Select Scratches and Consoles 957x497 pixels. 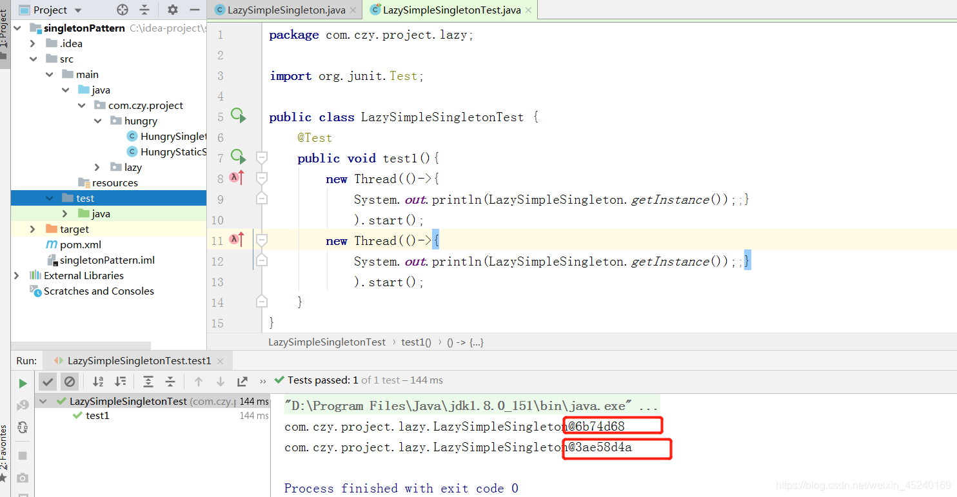pyautogui.click(x=92, y=291)
